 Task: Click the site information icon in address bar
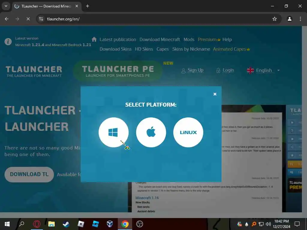click(x=41, y=19)
